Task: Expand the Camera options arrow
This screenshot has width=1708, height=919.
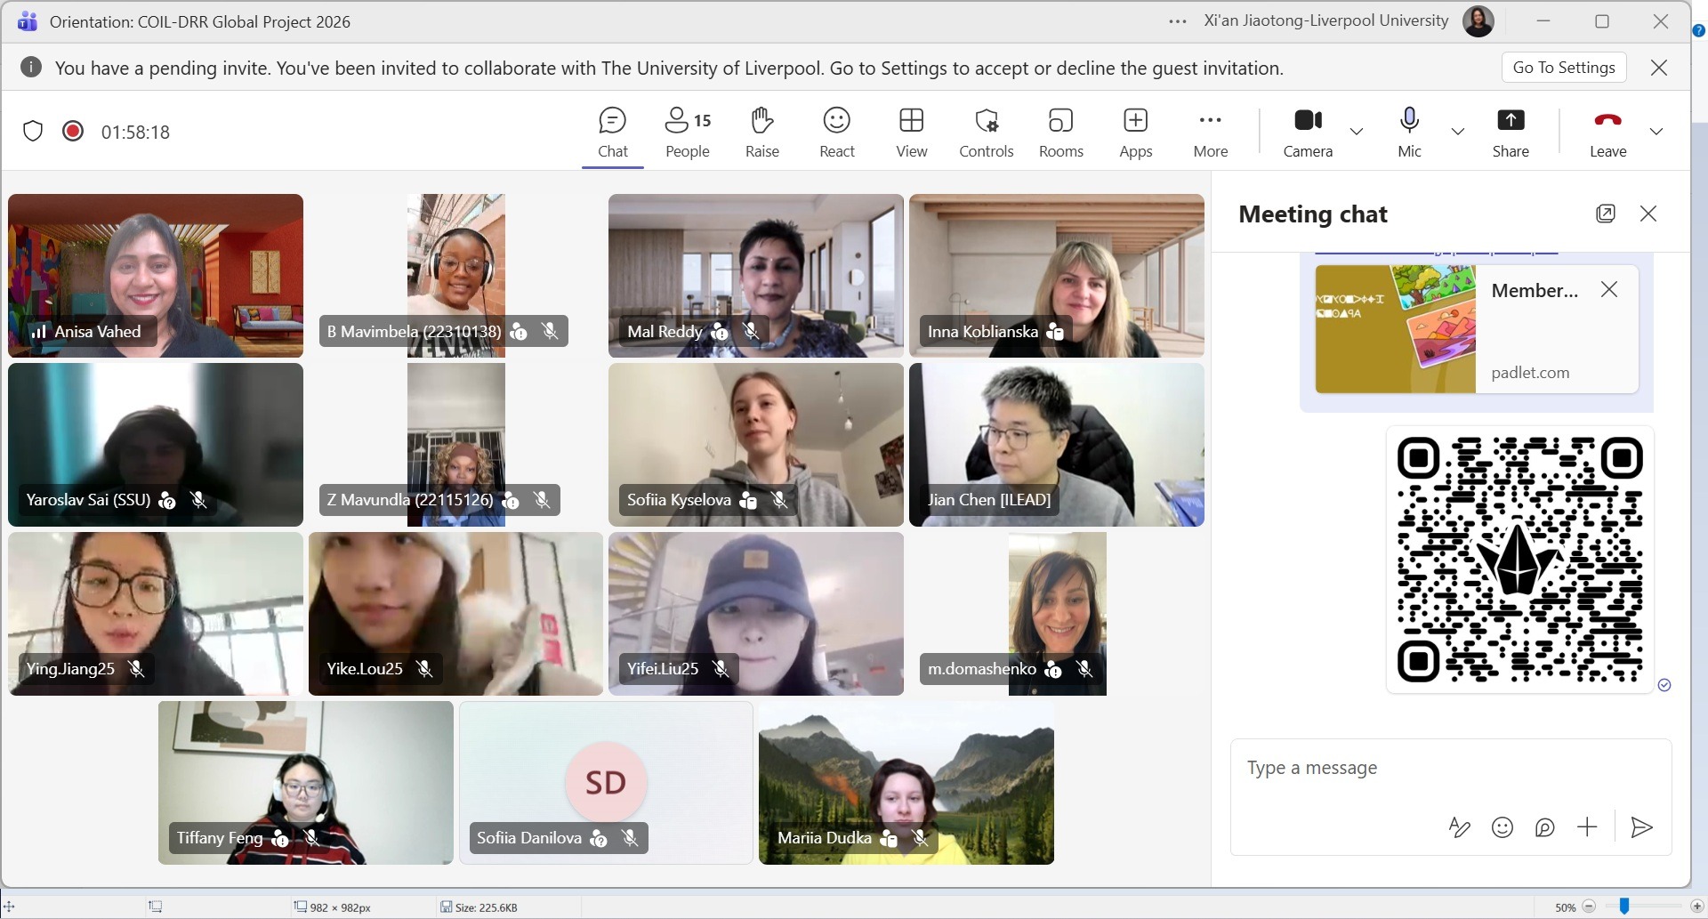Action: pyautogui.click(x=1357, y=132)
